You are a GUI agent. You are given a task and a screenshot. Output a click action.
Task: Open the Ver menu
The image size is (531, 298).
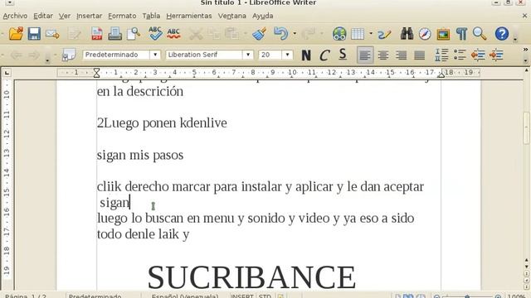coord(65,16)
